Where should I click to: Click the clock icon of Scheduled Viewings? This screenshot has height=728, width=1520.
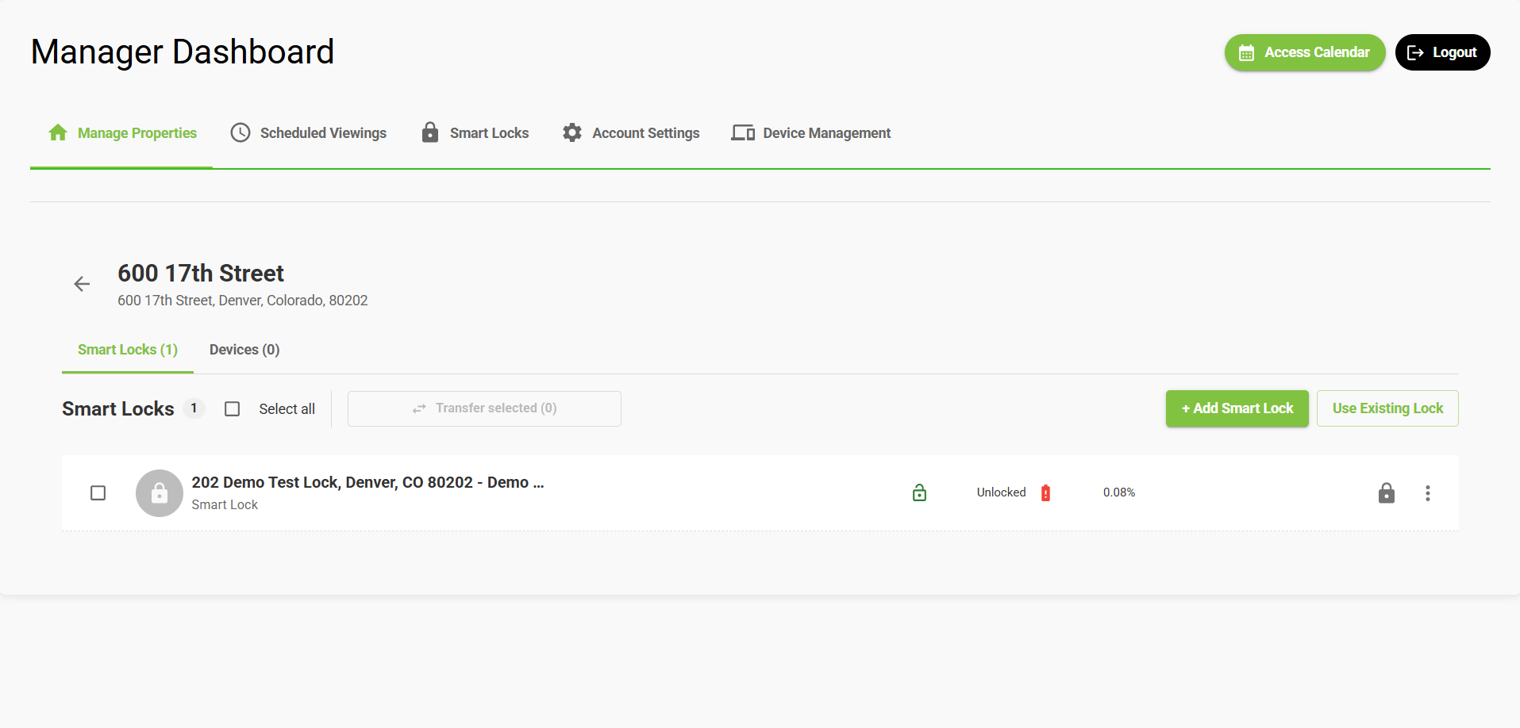pyautogui.click(x=241, y=132)
